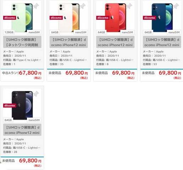This screenshot has width=183, height=170.
Task: Pin the green iPhone 12 mini listing
Action: 36,6
